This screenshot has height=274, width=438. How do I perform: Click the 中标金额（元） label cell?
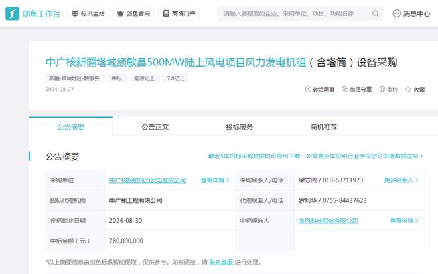click(x=76, y=241)
